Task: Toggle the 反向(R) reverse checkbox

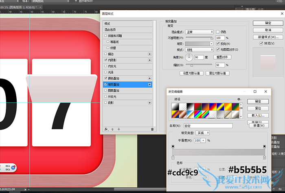Action: pos(218,43)
